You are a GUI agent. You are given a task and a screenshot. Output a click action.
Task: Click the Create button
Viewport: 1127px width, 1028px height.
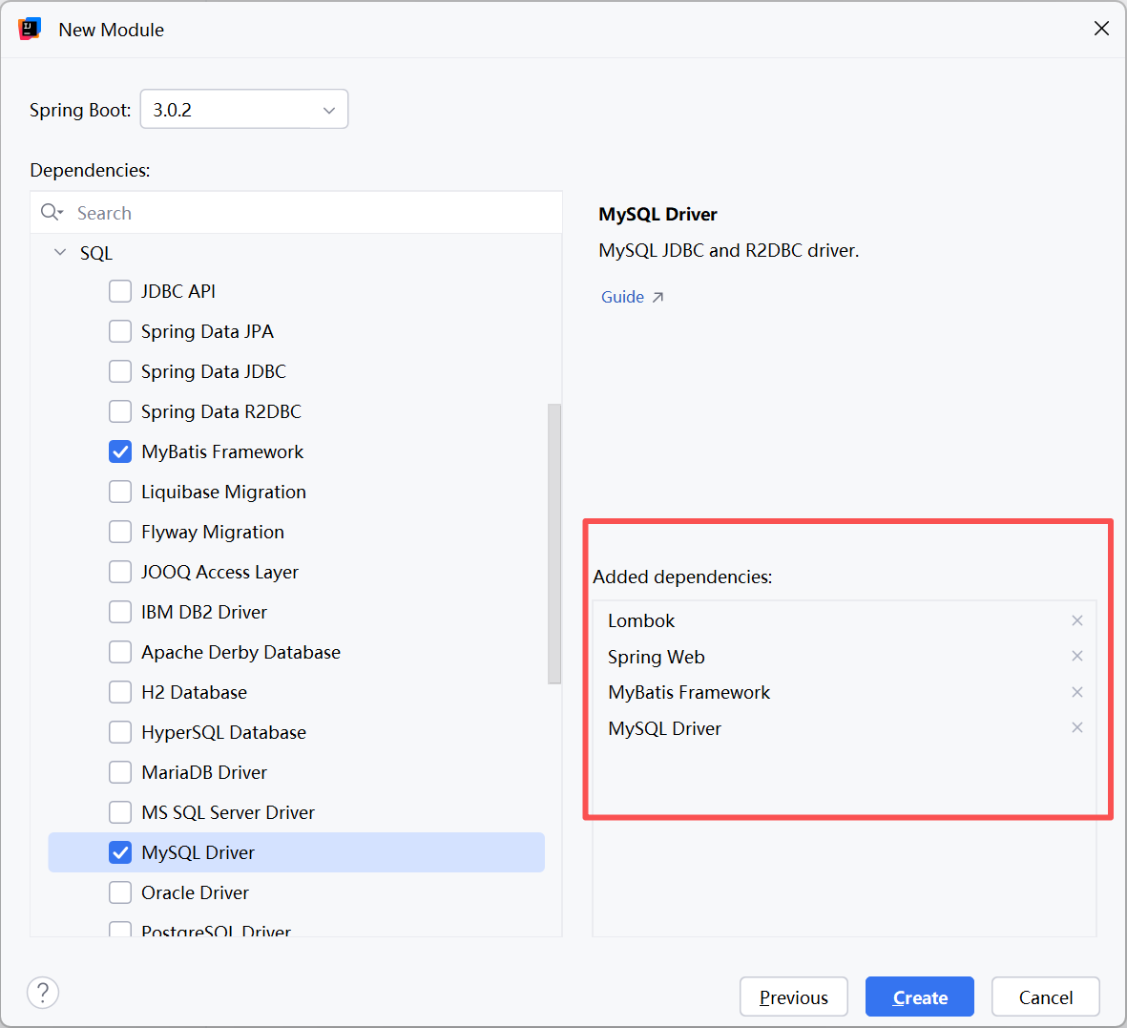pos(919,997)
